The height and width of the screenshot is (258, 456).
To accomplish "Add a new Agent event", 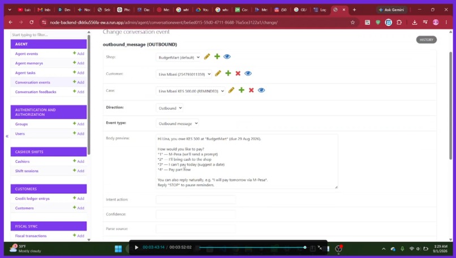I will click(79, 54).
